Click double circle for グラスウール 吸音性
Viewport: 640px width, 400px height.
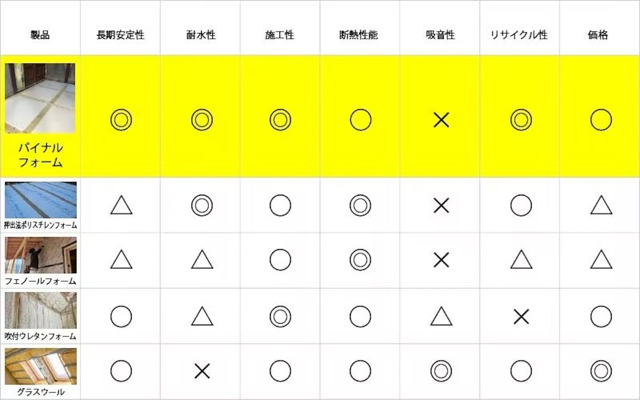441,371
